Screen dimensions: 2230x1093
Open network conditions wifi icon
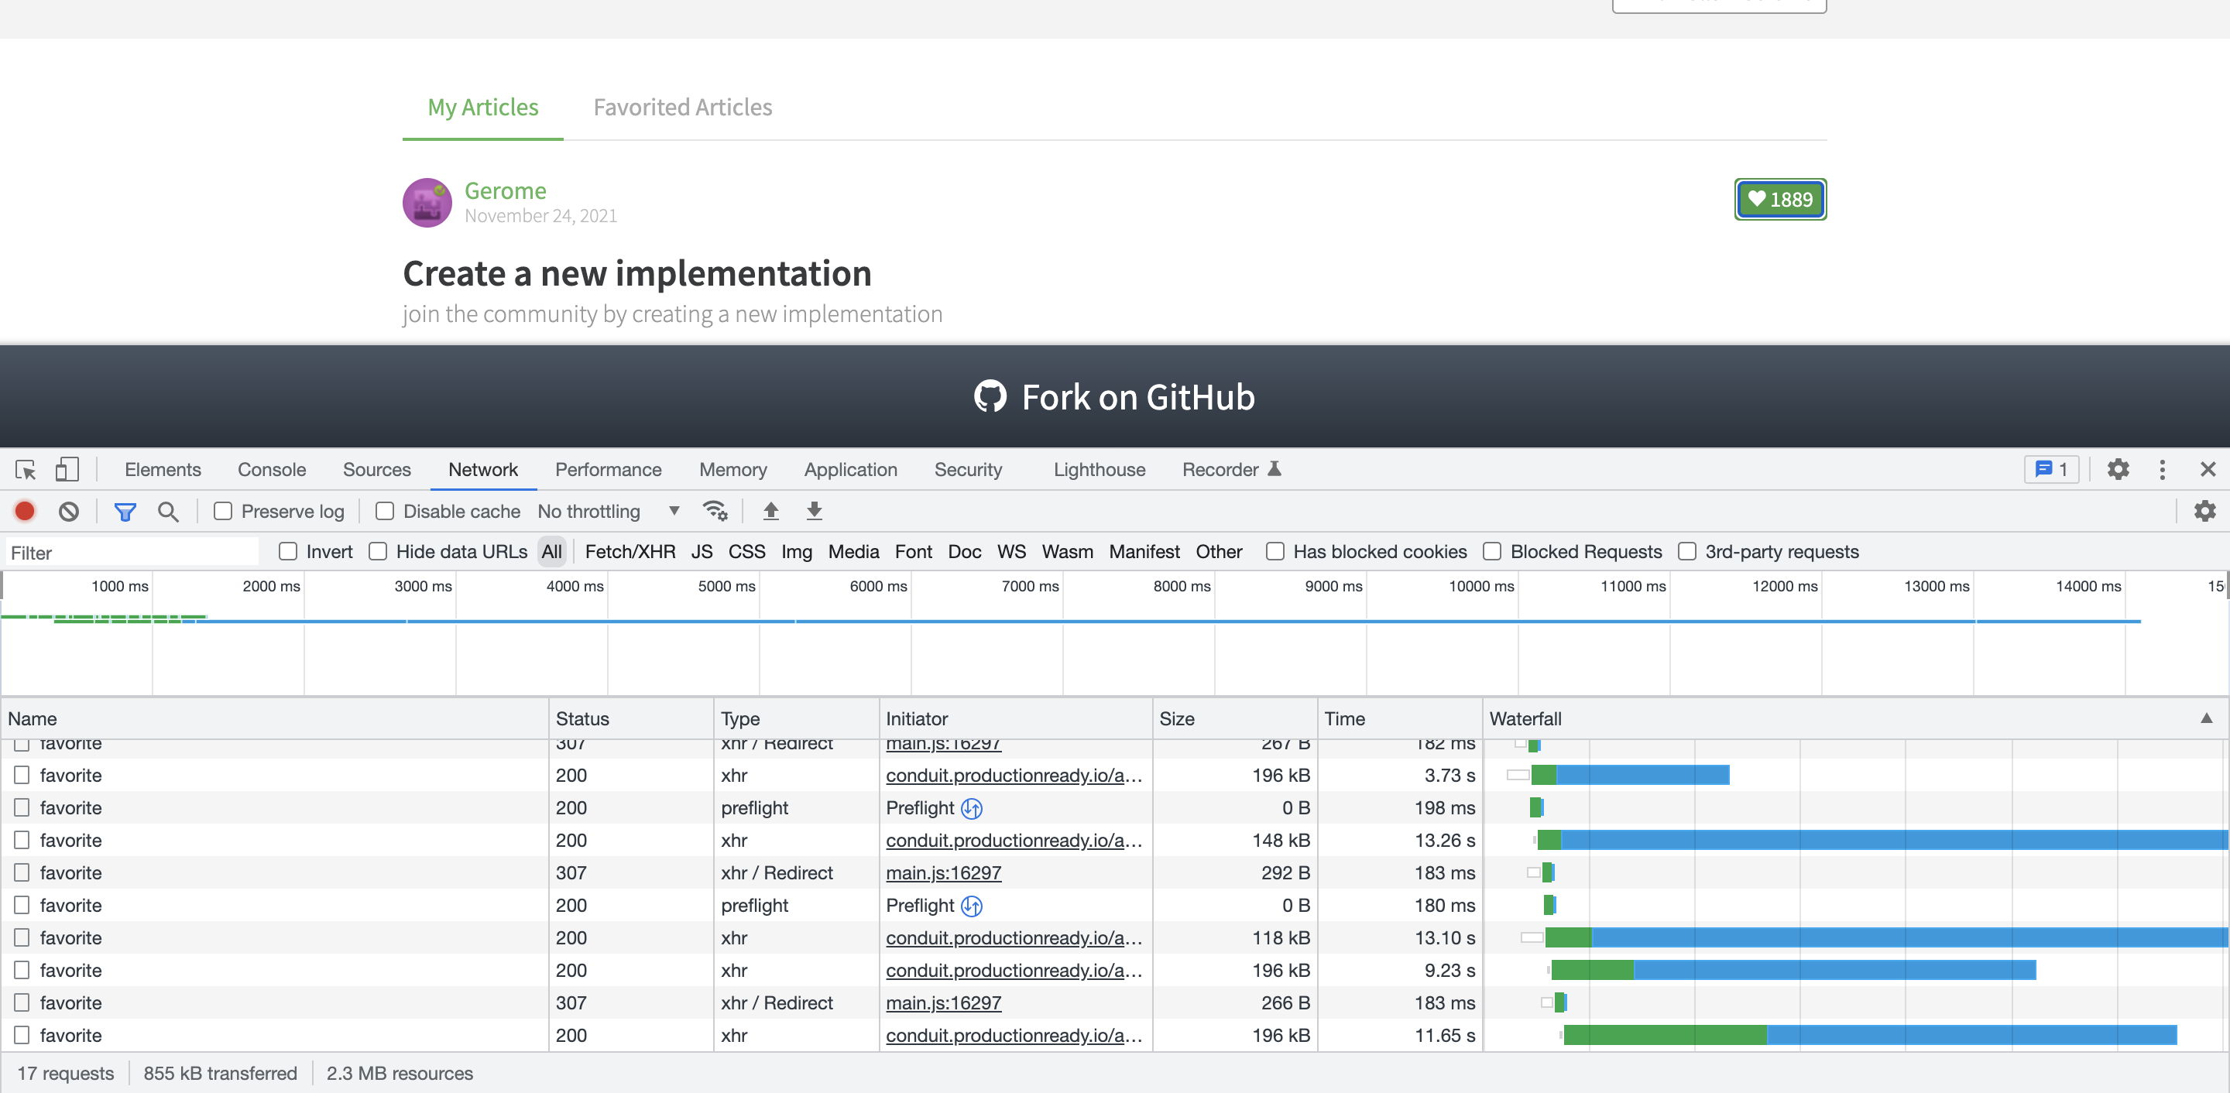[x=715, y=512]
